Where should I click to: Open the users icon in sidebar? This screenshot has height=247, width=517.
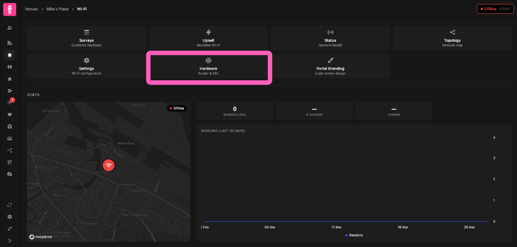(10, 28)
